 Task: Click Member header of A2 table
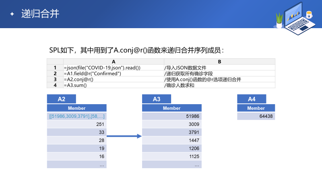(x=76, y=108)
